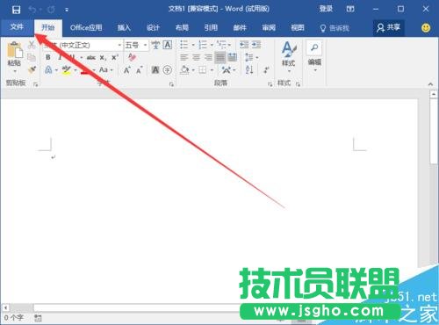Open the 设计 (Design) tab

pos(153,28)
